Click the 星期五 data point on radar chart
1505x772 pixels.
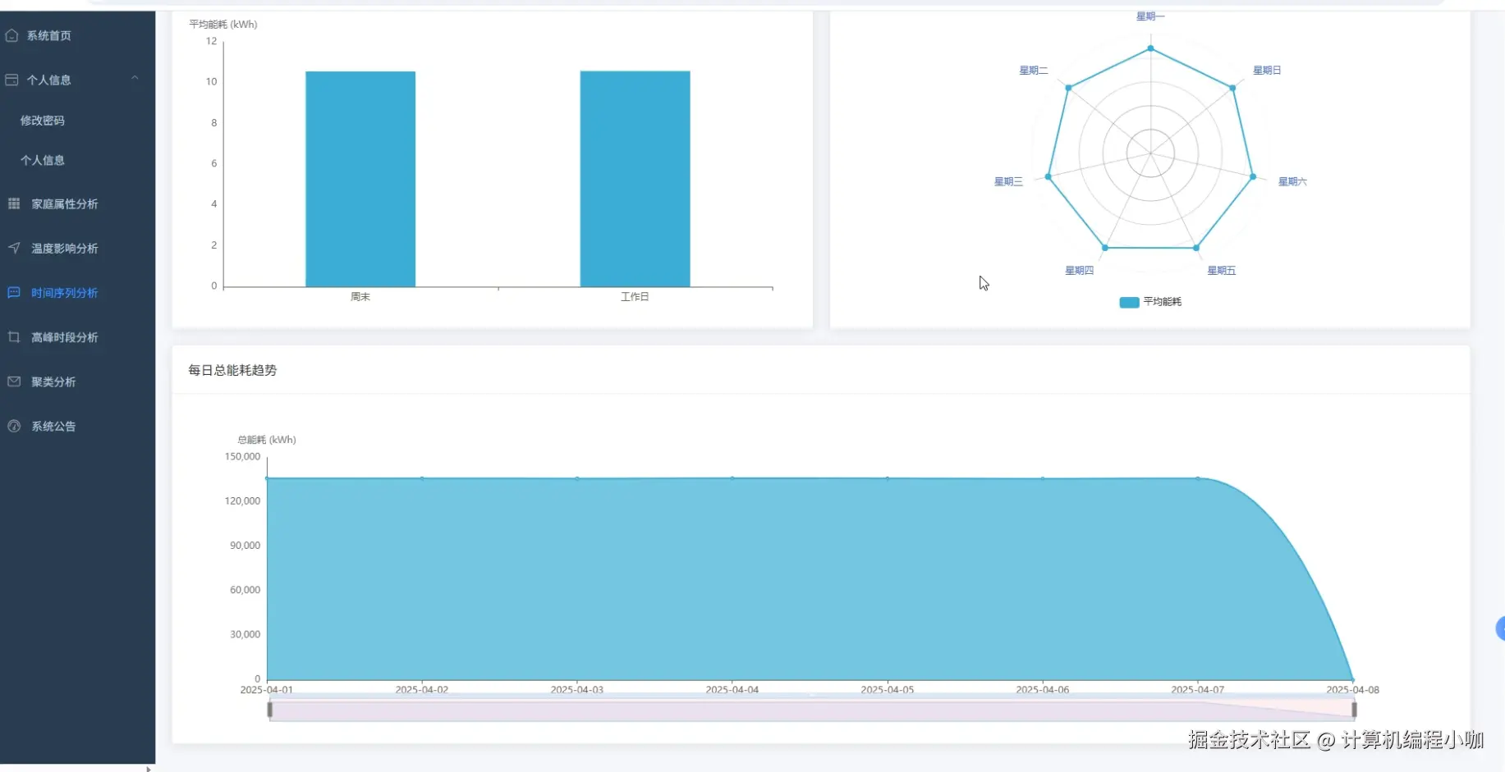pyautogui.click(x=1196, y=248)
